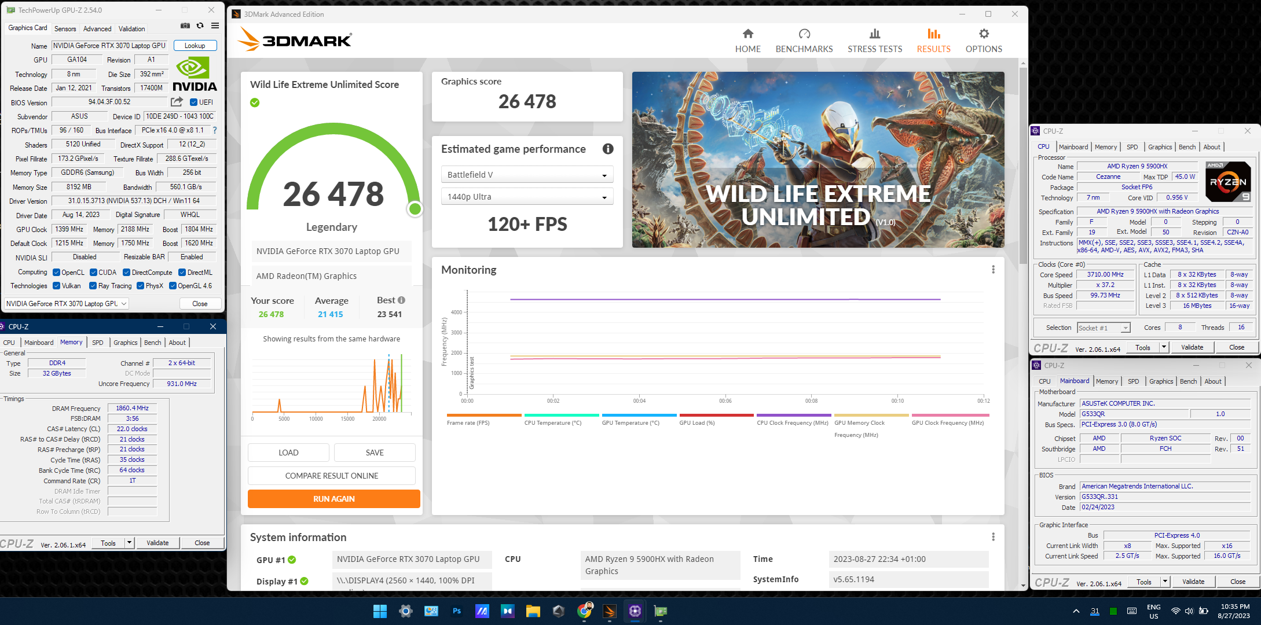
Task: Click the orange RUN AGAIN button
Action: pos(334,499)
